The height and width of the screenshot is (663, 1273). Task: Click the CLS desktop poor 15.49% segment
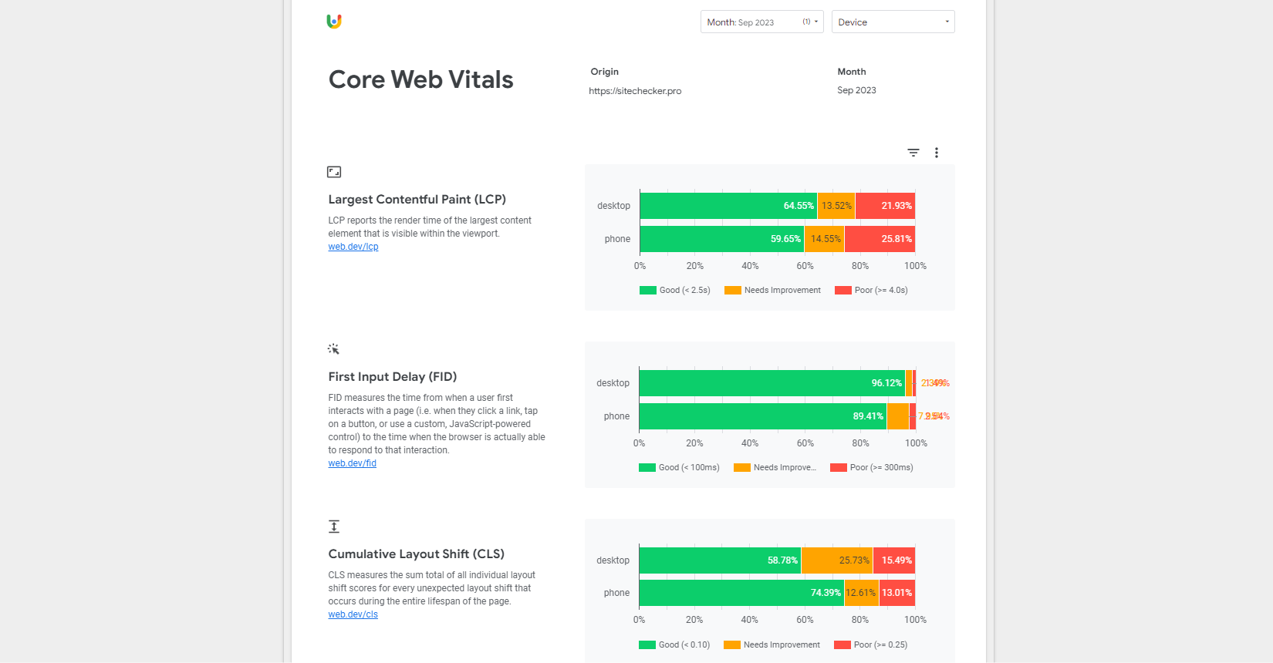click(894, 560)
